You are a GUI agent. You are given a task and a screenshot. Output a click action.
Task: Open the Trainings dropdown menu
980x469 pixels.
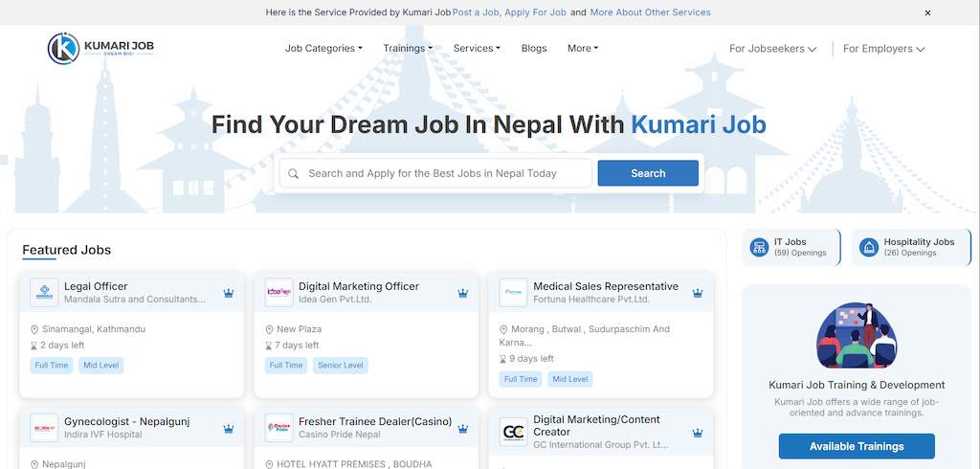tap(408, 49)
